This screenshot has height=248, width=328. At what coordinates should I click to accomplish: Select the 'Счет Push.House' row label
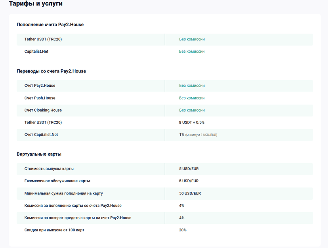point(40,98)
